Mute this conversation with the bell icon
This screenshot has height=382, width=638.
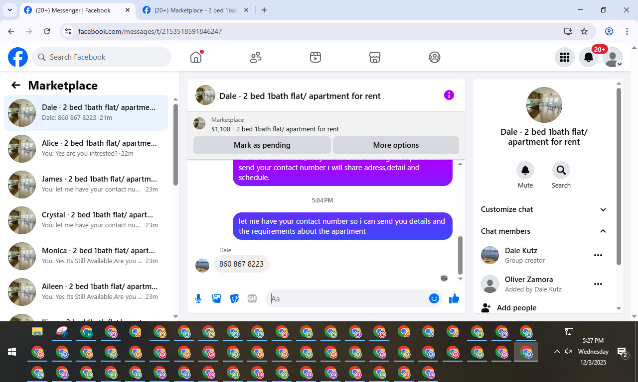pyautogui.click(x=525, y=170)
